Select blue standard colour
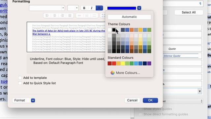 tap(140, 63)
